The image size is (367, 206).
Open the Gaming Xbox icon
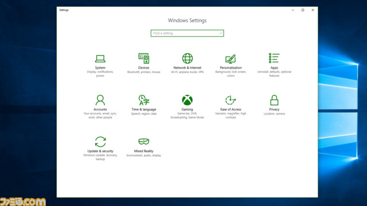click(188, 100)
